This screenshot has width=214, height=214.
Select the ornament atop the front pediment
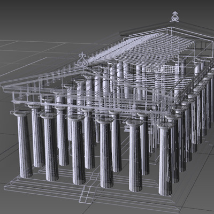tap(83, 59)
